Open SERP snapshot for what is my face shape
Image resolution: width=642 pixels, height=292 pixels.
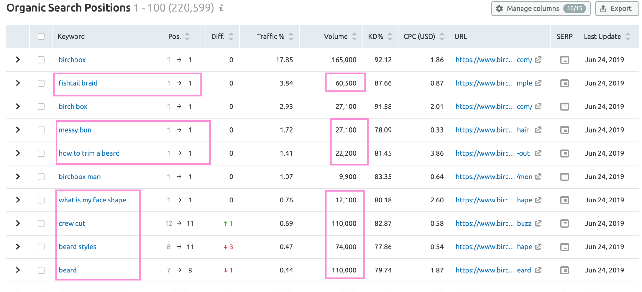pos(564,200)
